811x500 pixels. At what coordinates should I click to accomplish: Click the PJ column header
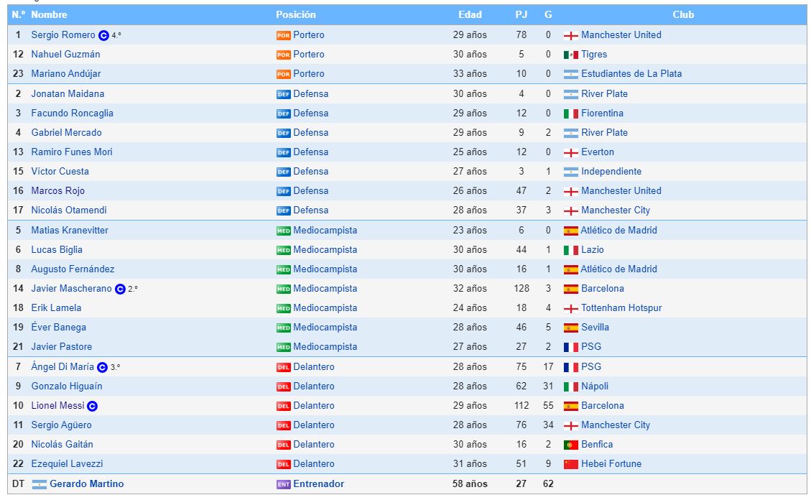tap(522, 15)
